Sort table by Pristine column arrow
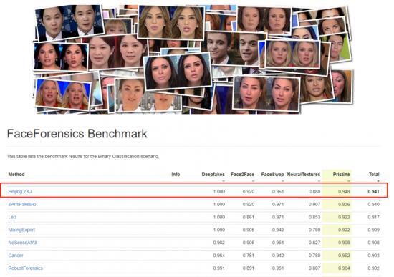Screen dimensions: 394x277 [x=348, y=181]
